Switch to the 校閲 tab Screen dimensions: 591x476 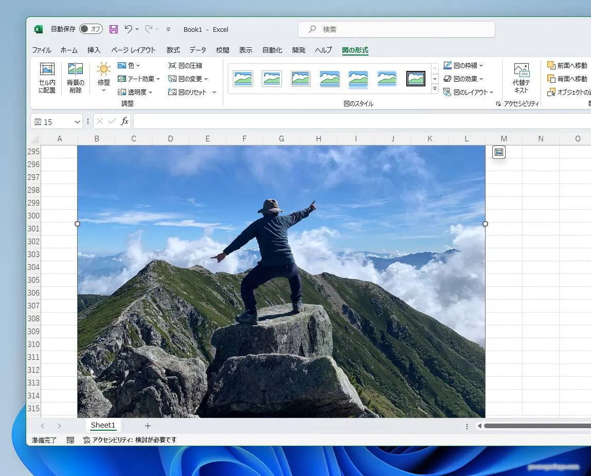[222, 50]
